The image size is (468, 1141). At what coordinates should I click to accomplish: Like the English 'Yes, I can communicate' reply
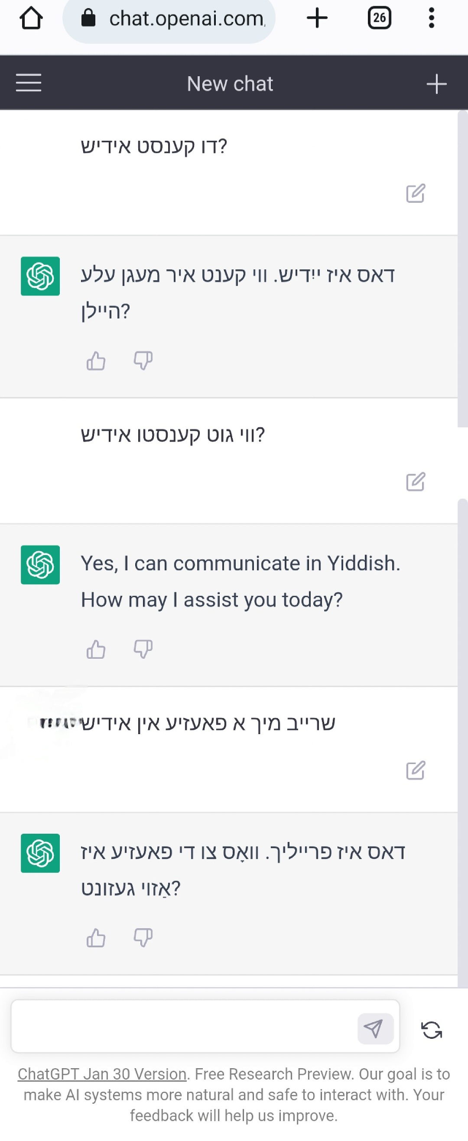point(96,649)
